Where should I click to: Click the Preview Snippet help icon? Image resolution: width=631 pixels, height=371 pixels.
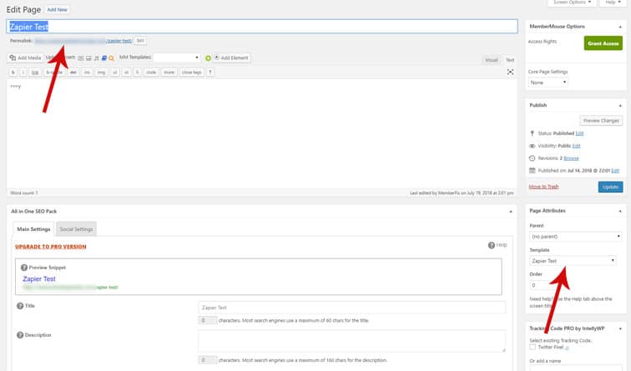(23, 267)
